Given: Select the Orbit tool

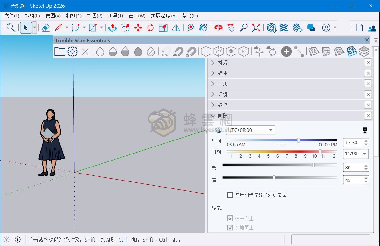Looking at the screenshot, I should point(218,28).
